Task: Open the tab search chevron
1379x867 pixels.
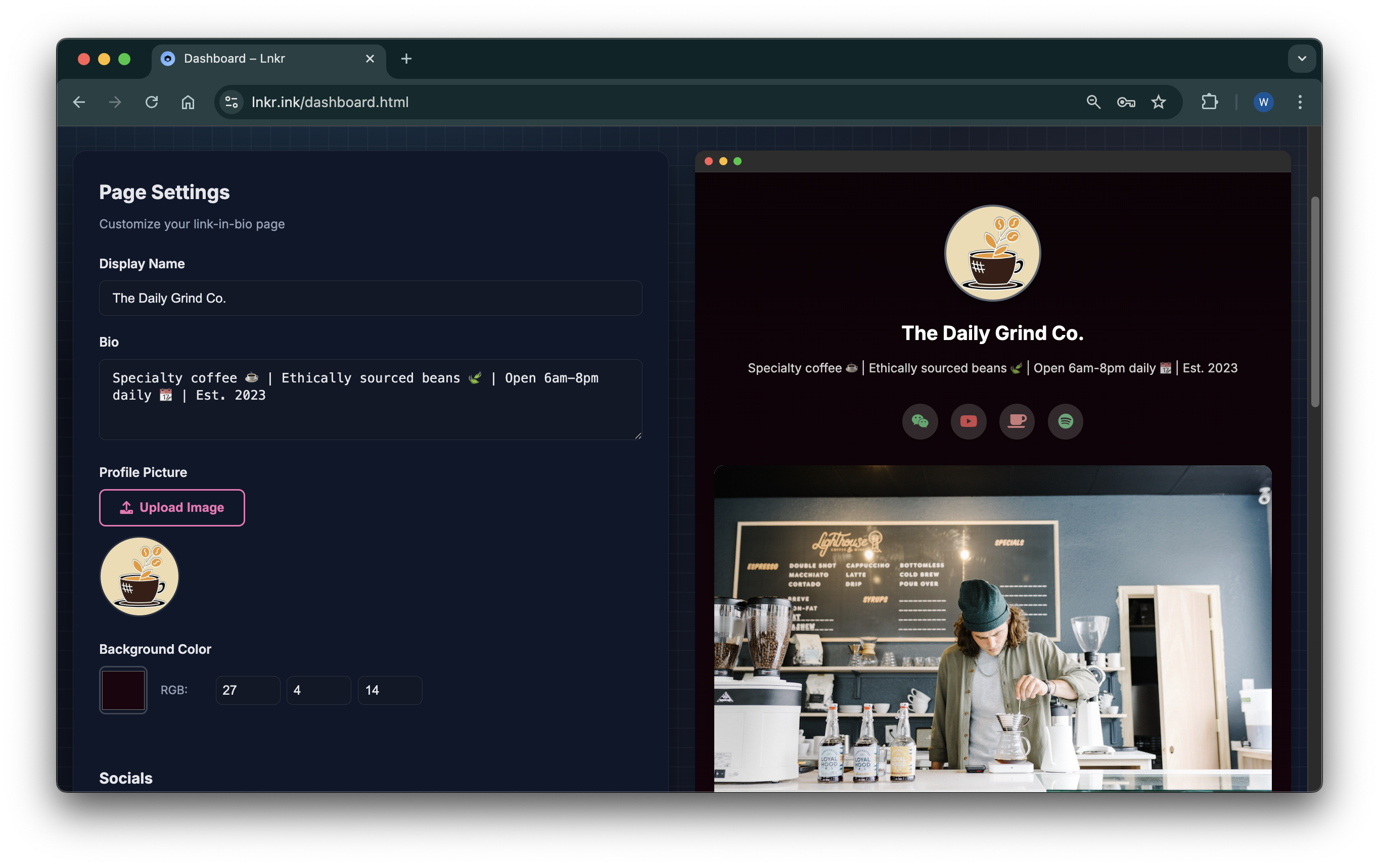Action: [1301, 59]
